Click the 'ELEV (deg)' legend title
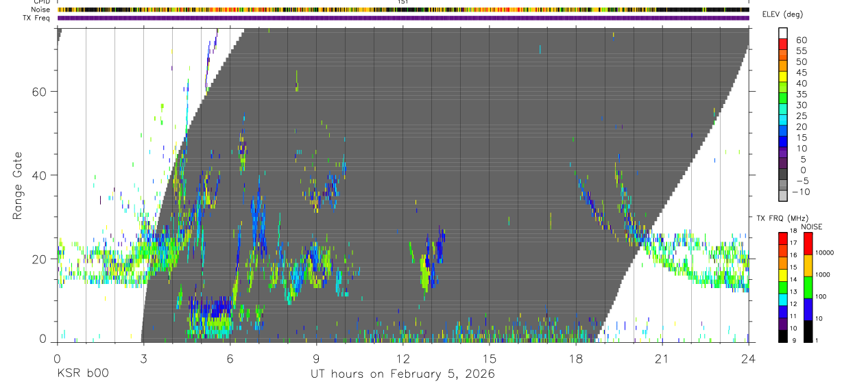 (x=782, y=14)
